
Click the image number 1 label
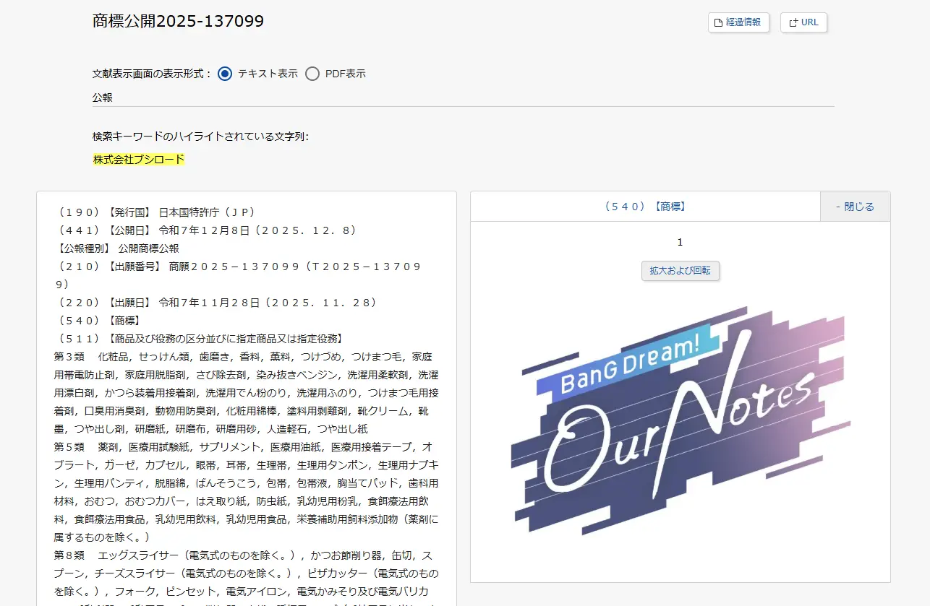680,242
